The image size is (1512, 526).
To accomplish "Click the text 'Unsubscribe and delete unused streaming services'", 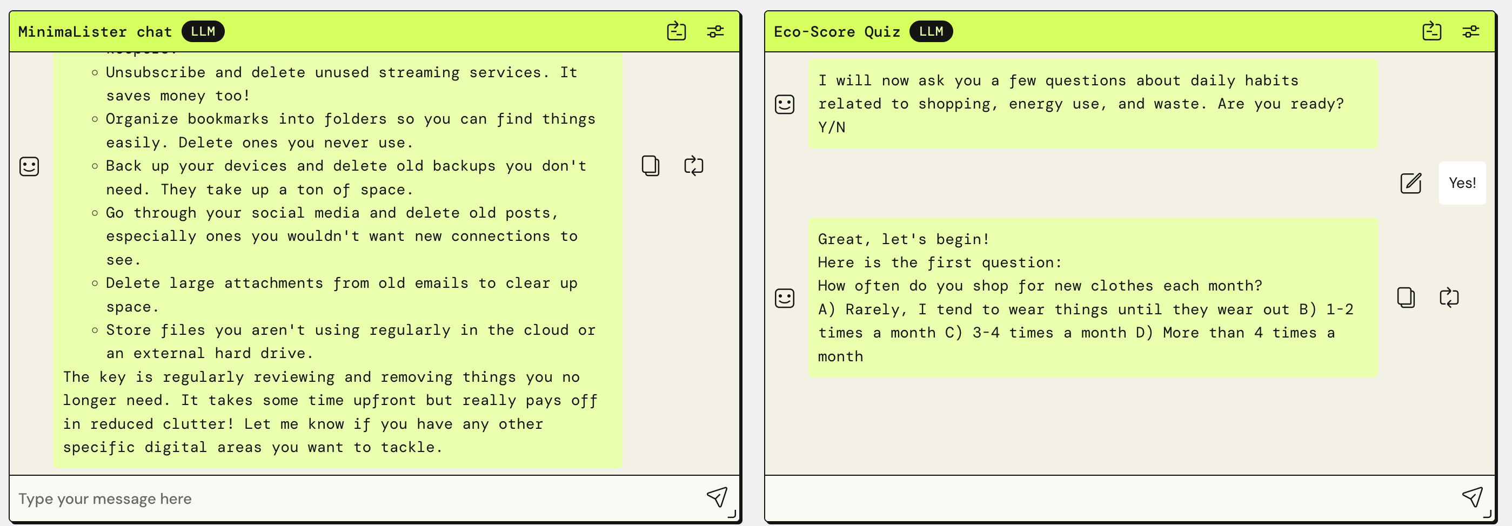I will (323, 73).
